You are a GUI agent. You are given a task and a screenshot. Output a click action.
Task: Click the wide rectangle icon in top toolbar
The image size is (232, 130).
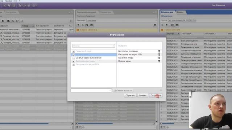point(24,5)
